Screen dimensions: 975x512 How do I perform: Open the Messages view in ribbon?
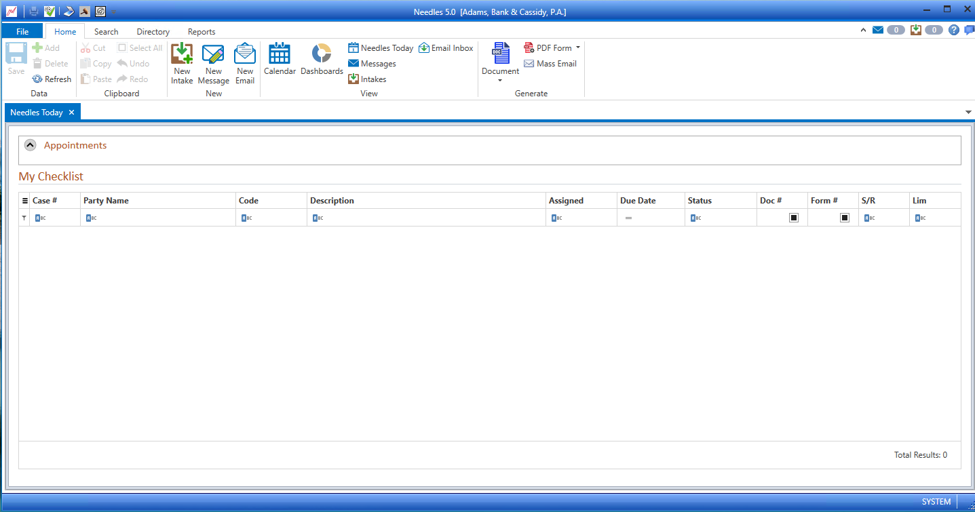tap(372, 63)
